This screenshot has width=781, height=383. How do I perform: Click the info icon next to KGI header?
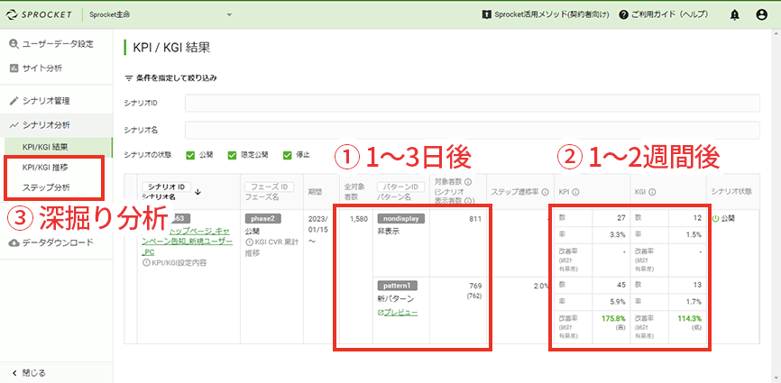click(652, 191)
